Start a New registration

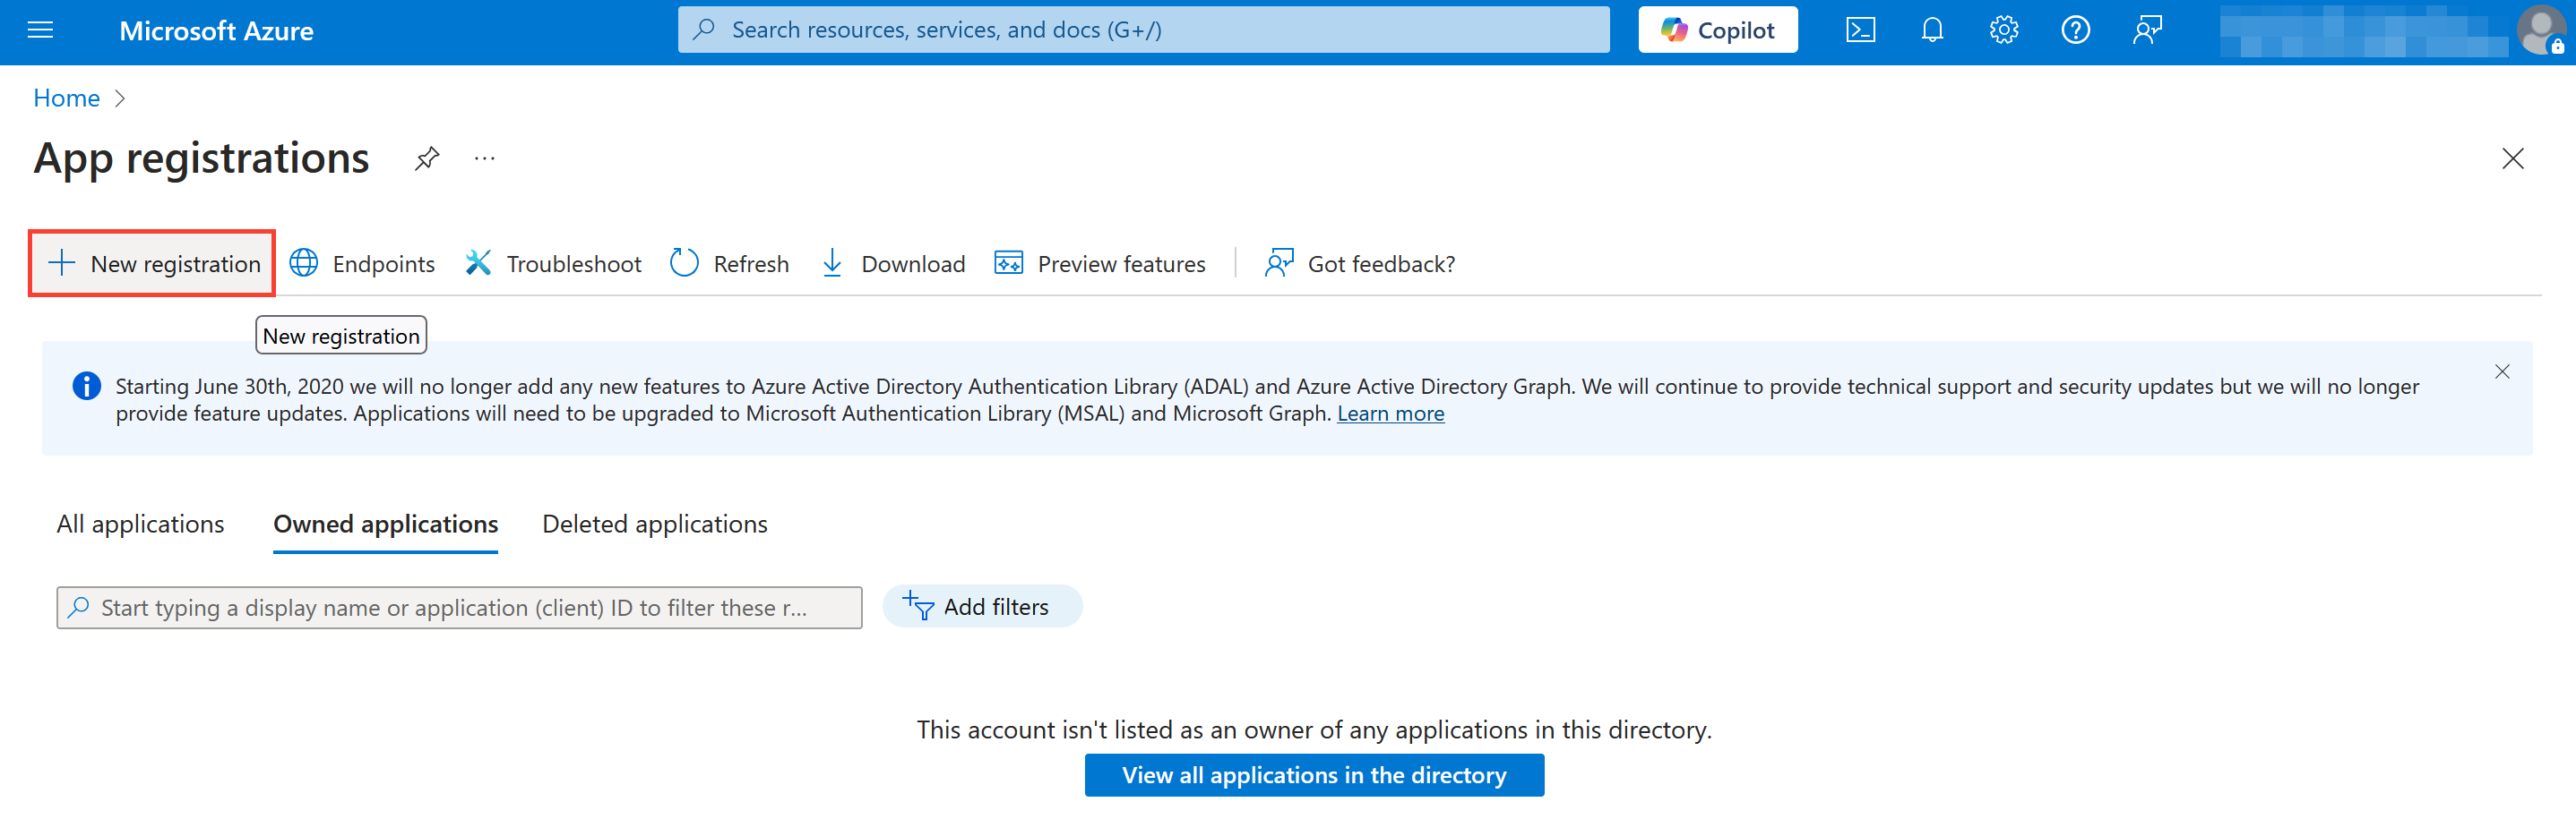[x=152, y=264]
